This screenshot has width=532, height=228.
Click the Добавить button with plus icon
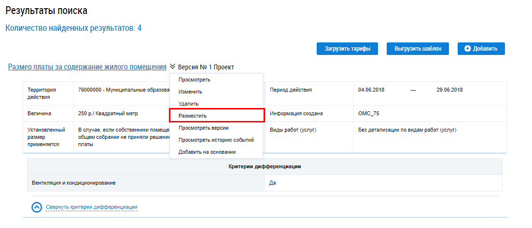(481, 49)
